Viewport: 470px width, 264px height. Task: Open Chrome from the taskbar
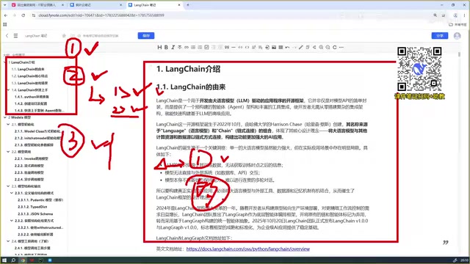(x=23, y=260)
